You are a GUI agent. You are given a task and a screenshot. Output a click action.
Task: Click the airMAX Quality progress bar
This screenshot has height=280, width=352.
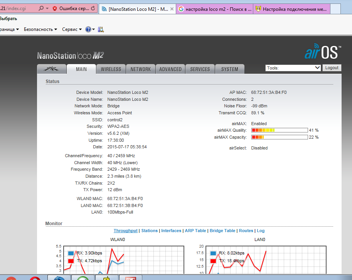[280, 130]
